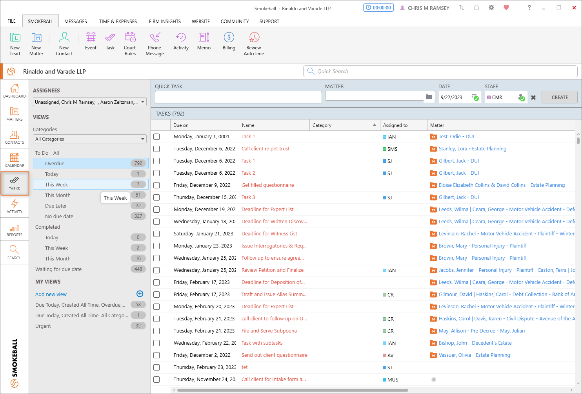This screenshot has height=394, width=582.
Task: Open the staff selector icon
Action: [521, 98]
